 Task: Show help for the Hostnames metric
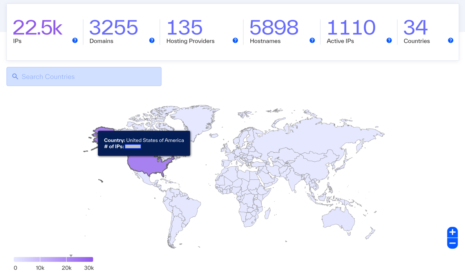312,40
